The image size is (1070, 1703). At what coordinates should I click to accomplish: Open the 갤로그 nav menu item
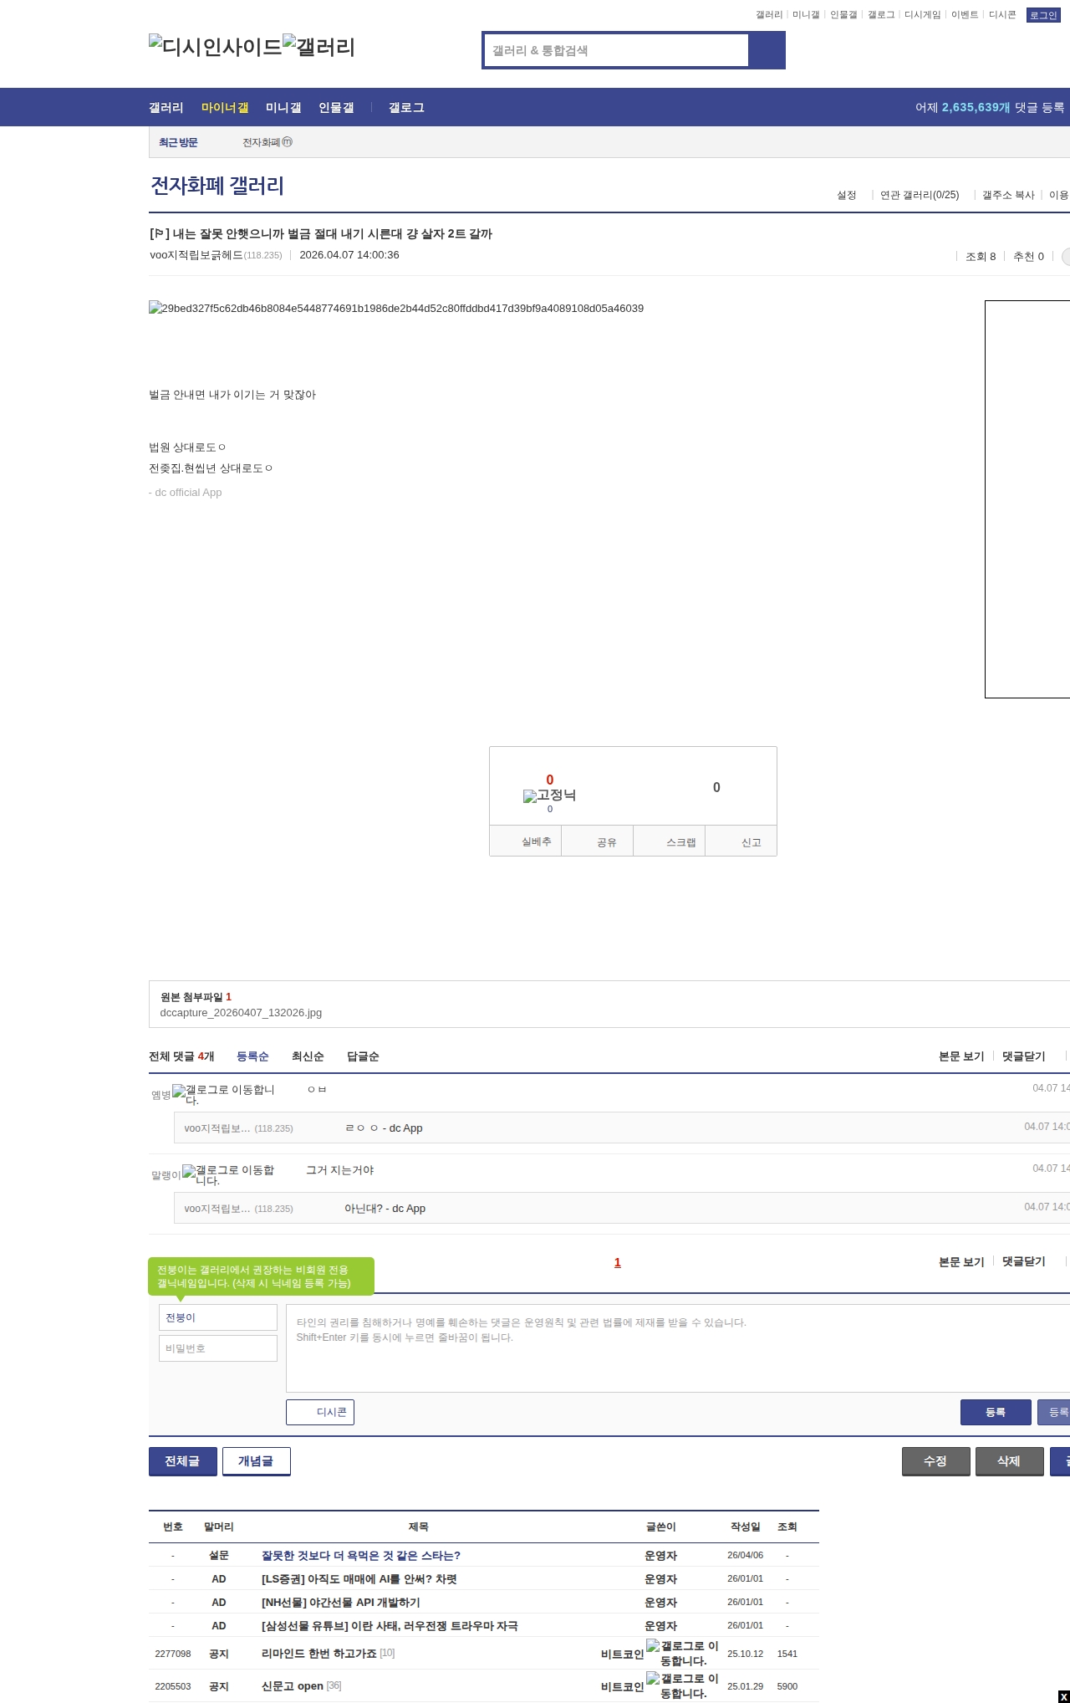406,108
